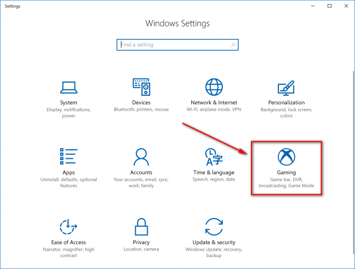The image size is (355, 269).
Task: Open the Personalization paintbrush icon
Action: [286, 88]
